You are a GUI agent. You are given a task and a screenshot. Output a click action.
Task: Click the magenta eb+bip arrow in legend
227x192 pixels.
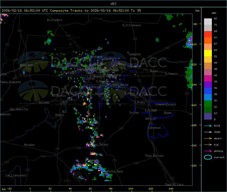tap(208, 151)
